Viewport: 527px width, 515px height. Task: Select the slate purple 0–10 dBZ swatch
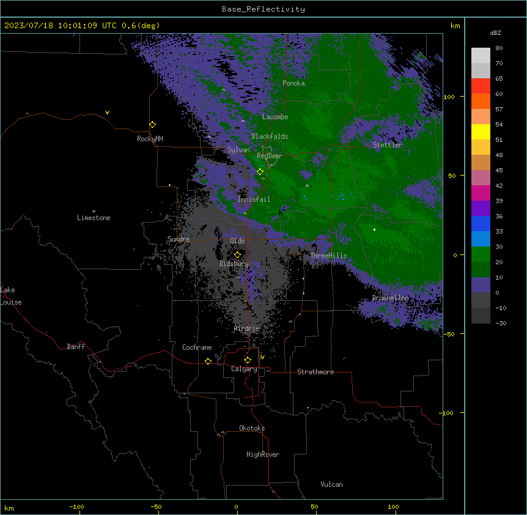tap(481, 285)
